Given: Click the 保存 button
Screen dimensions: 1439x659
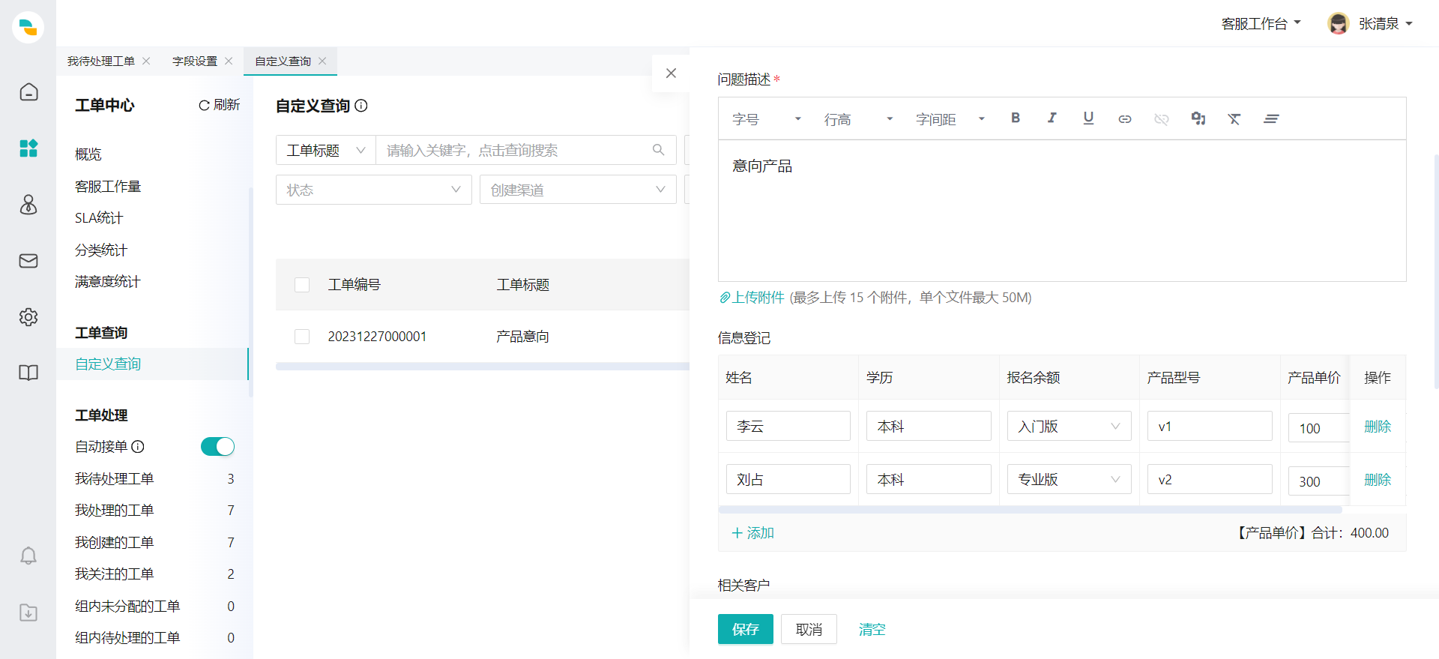Looking at the screenshot, I should pyautogui.click(x=745, y=629).
